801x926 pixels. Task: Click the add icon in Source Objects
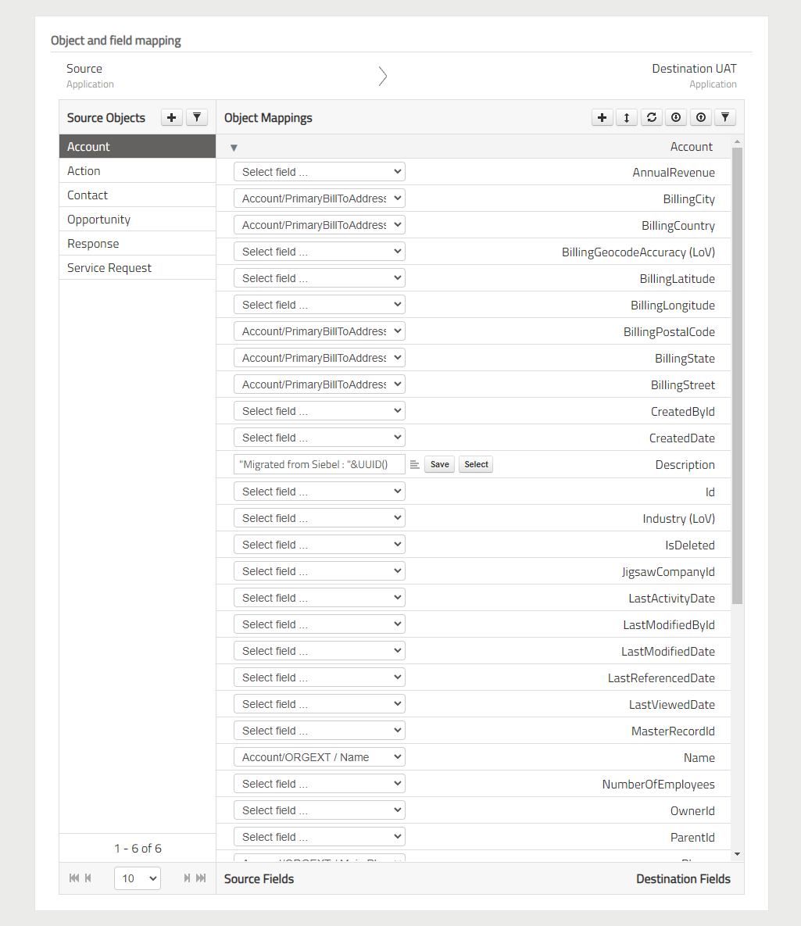(x=172, y=117)
